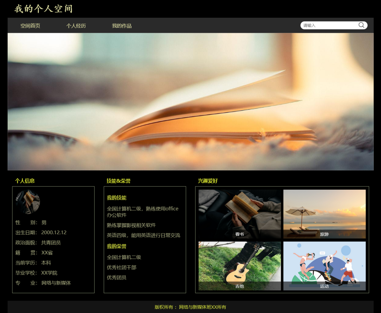Select the 运动 sports illustration thumbnail

pos(324,266)
